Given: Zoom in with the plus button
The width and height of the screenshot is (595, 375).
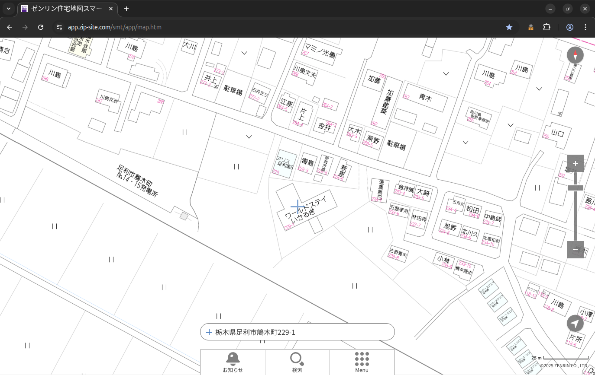Looking at the screenshot, I should [x=575, y=163].
